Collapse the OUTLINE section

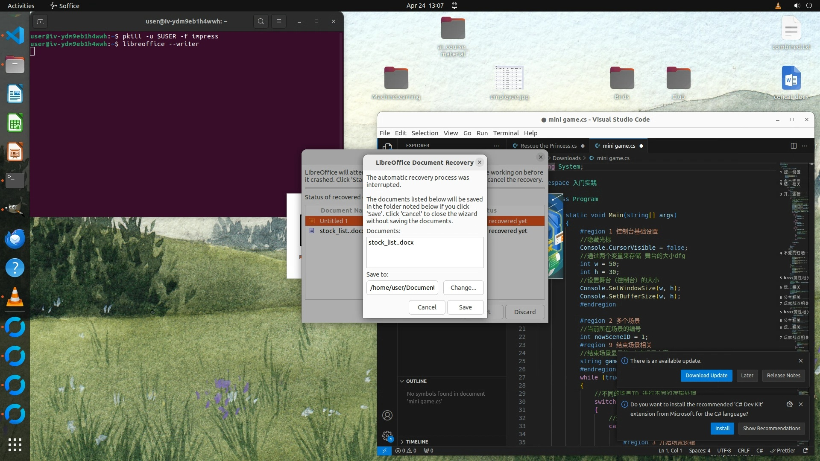416,381
